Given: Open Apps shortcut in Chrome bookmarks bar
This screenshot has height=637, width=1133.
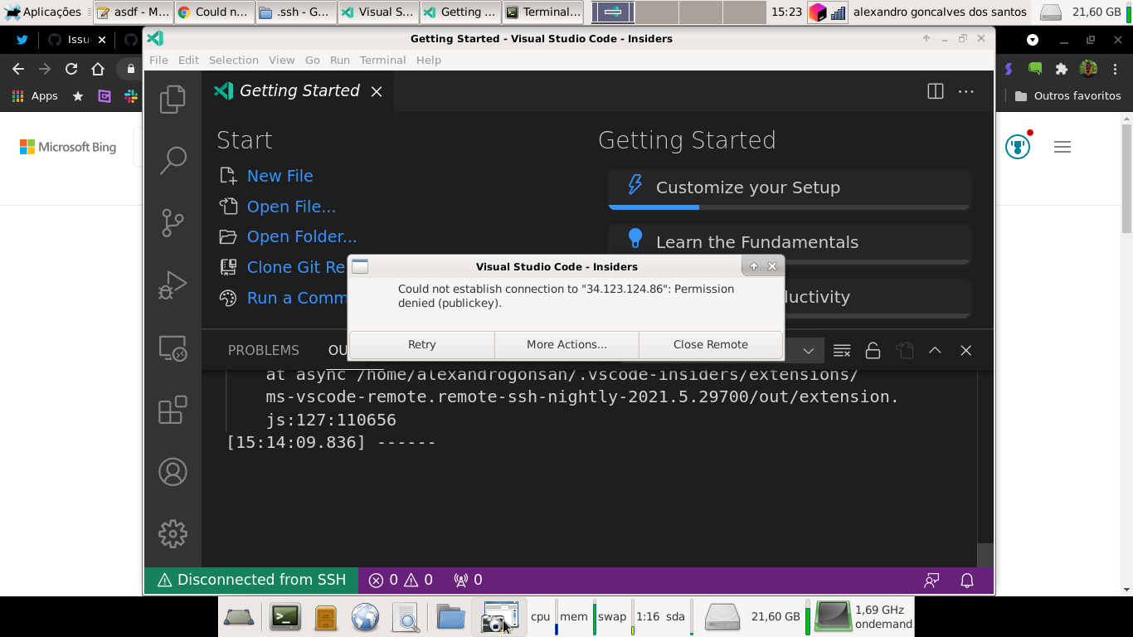Looking at the screenshot, I should tap(35, 95).
